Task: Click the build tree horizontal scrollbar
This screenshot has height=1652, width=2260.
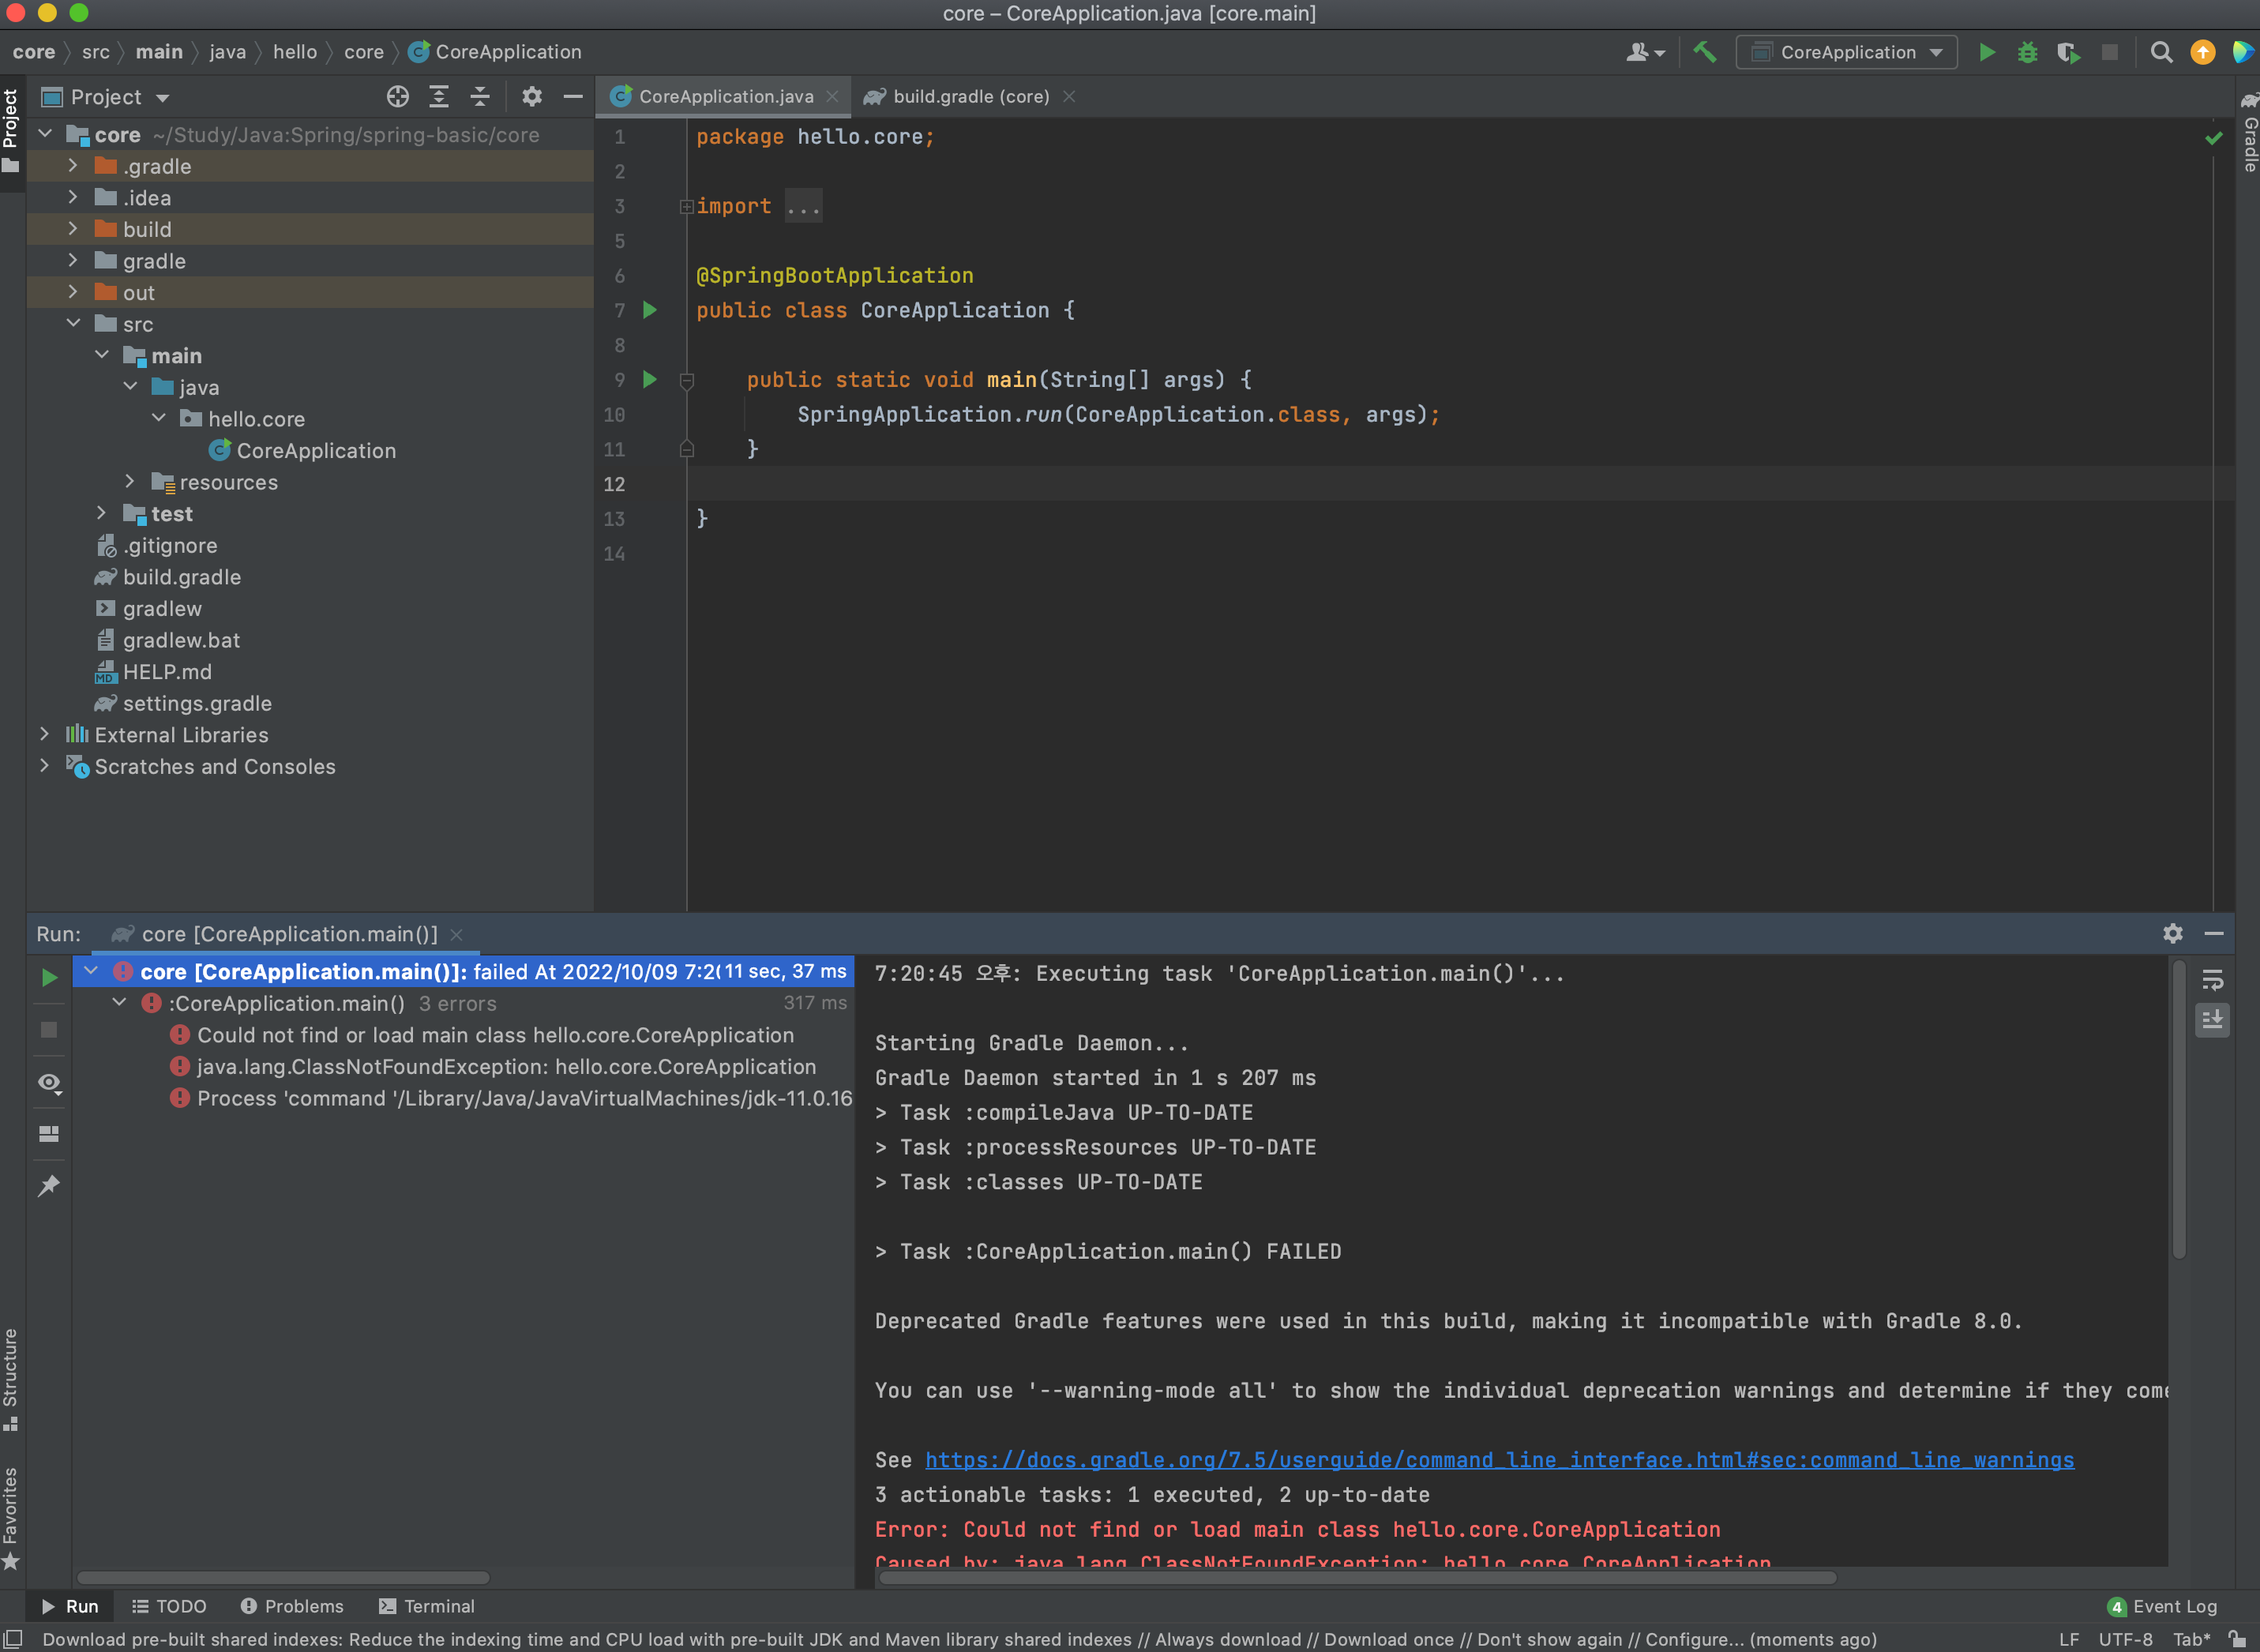Action: tap(283, 1577)
